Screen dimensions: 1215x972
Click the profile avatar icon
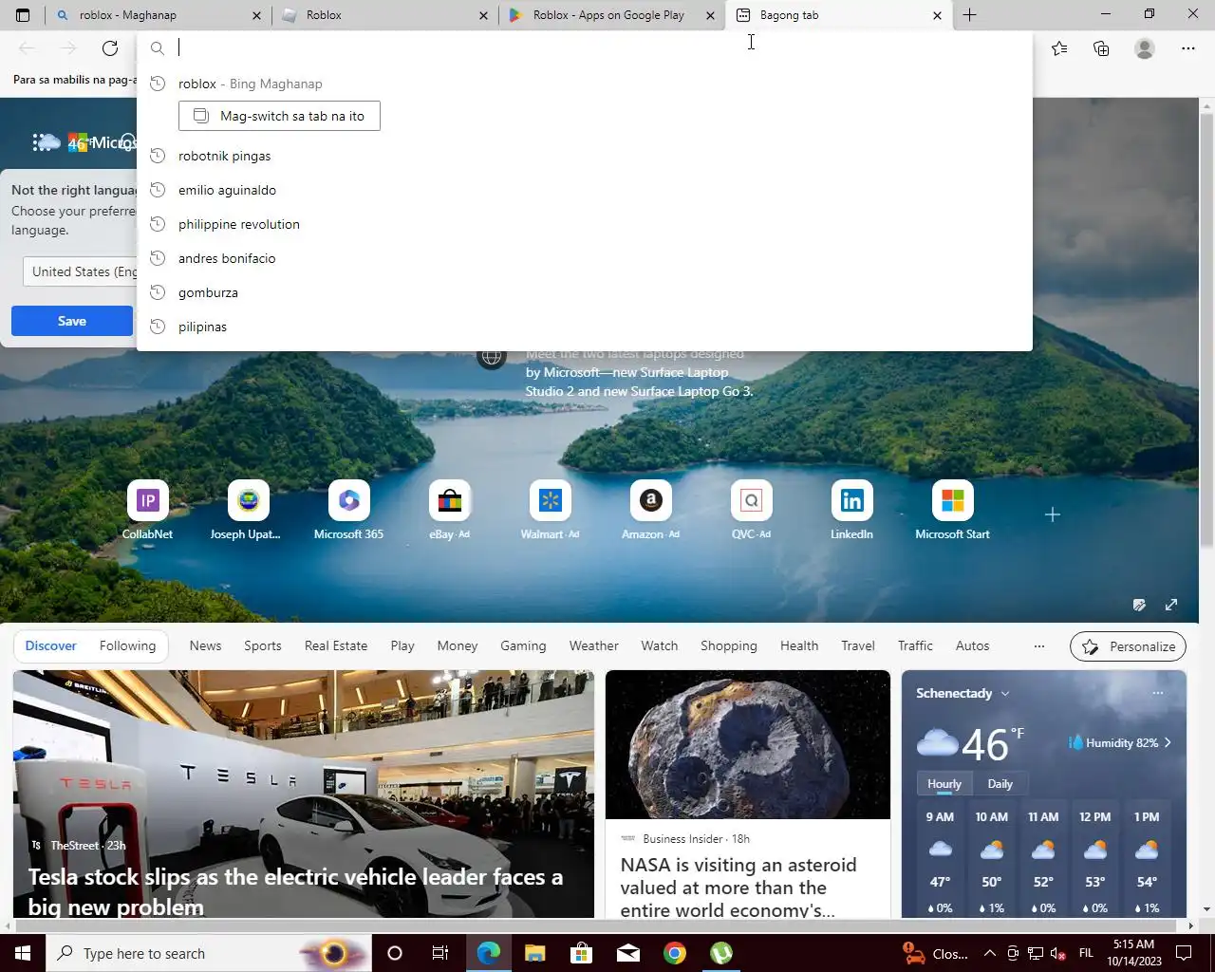tap(1145, 48)
